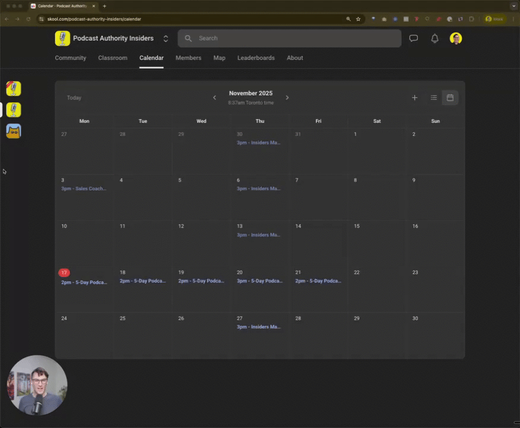Screen dimensions: 520x428
Task: Select day 25 cell
Action: (x=142, y=335)
